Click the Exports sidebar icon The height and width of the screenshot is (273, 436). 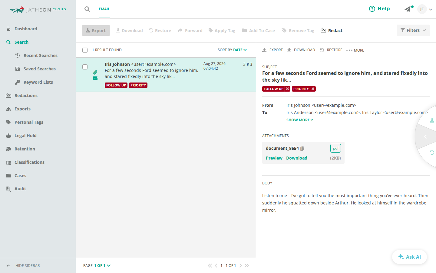point(8,109)
